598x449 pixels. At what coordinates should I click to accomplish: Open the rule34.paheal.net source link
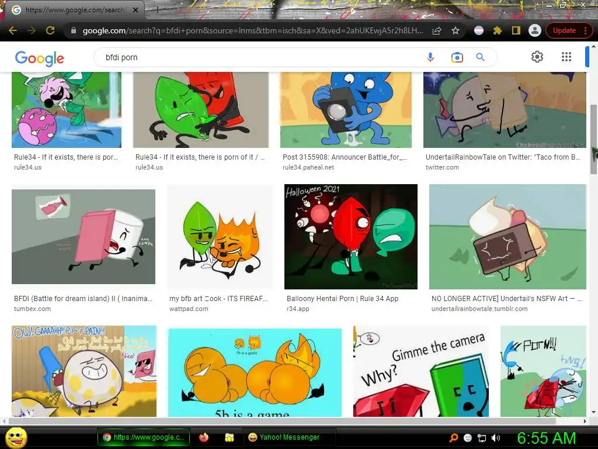(308, 167)
